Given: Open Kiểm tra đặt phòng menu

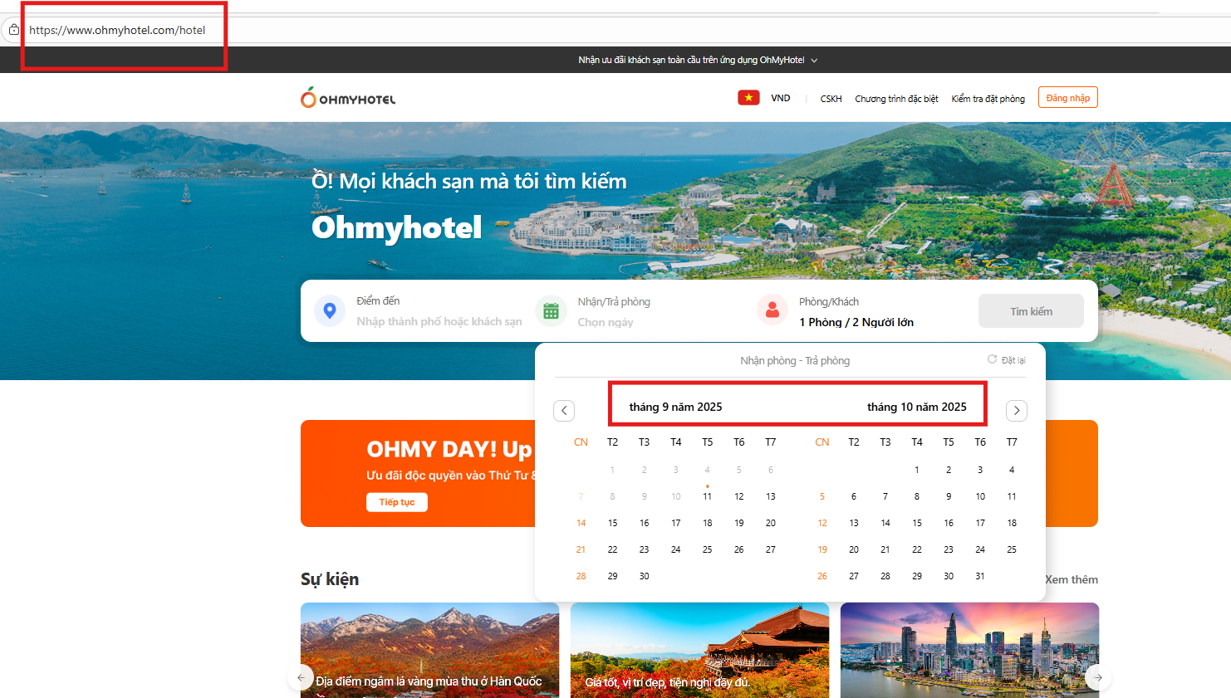Looking at the screenshot, I should point(988,99).
